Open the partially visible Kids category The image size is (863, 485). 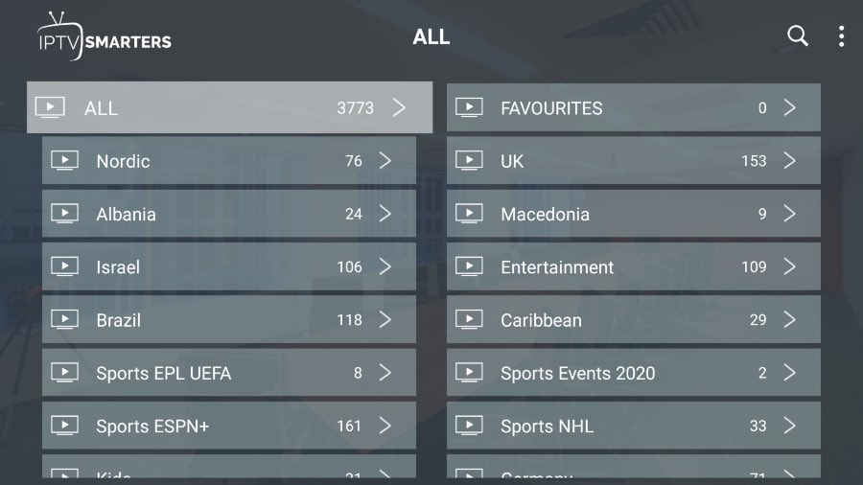[229, 466]
